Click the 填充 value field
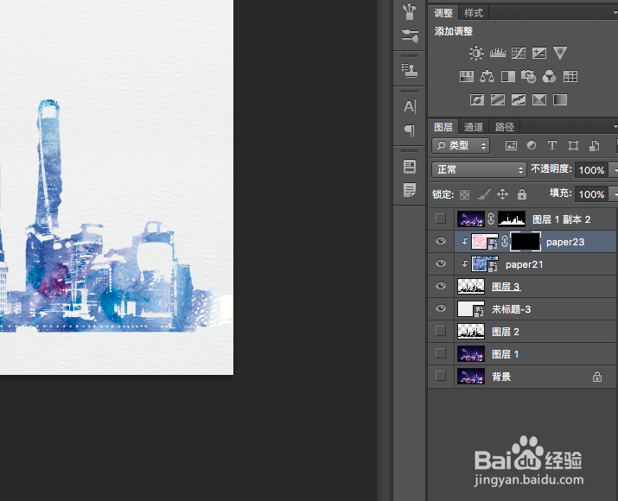This screenshot has width=618, height=501. [591, 194]
